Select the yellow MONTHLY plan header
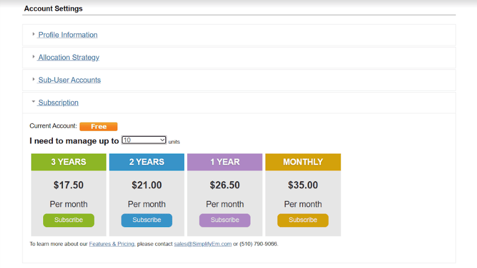 coord(303,162)
